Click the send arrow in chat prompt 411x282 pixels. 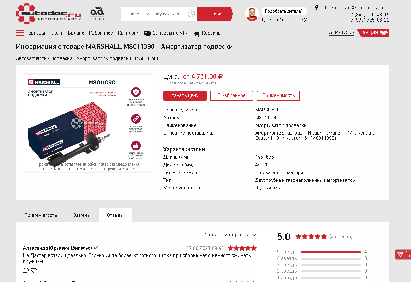(x=304, y=20)
